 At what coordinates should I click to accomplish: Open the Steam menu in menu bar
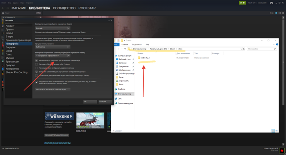tap(4, 3)
